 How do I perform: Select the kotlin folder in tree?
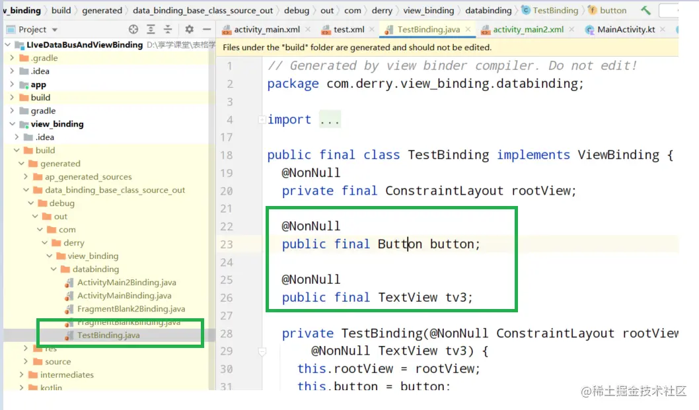[x=51, y=388]
